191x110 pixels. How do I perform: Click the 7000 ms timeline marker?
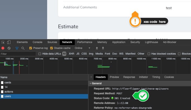98,59
